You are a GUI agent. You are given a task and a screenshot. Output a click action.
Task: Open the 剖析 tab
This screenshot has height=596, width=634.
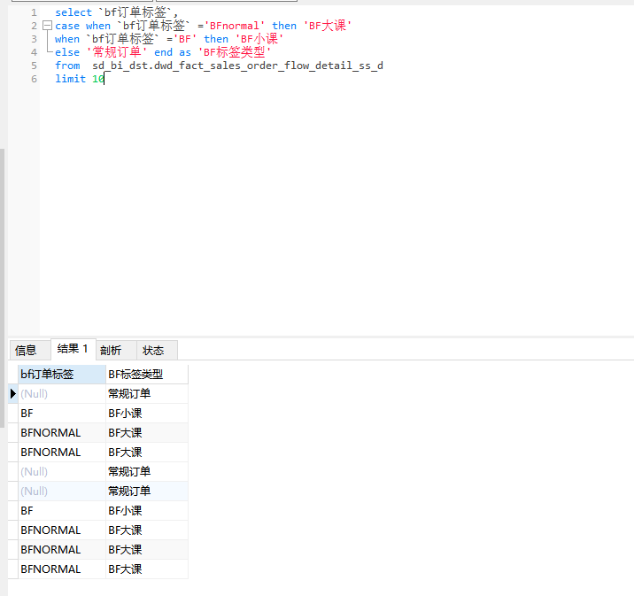click(x=116, y=350)
